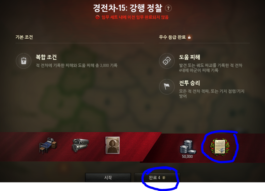The width and height of the screenshot is (265, 191).
Task: Click the engine reward icon
Action: click(80, 145)
